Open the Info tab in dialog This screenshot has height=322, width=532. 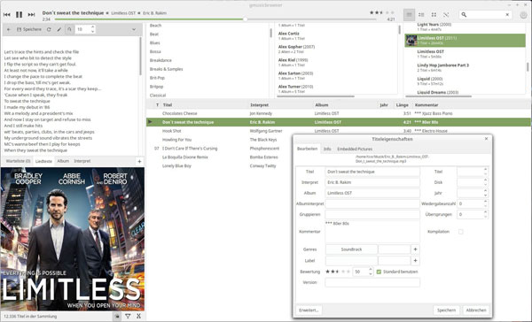(327, 149)
